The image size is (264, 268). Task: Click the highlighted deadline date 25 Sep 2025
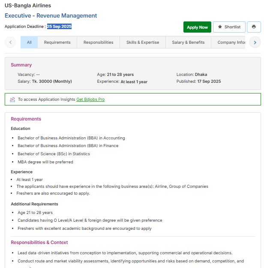(59, 27)
